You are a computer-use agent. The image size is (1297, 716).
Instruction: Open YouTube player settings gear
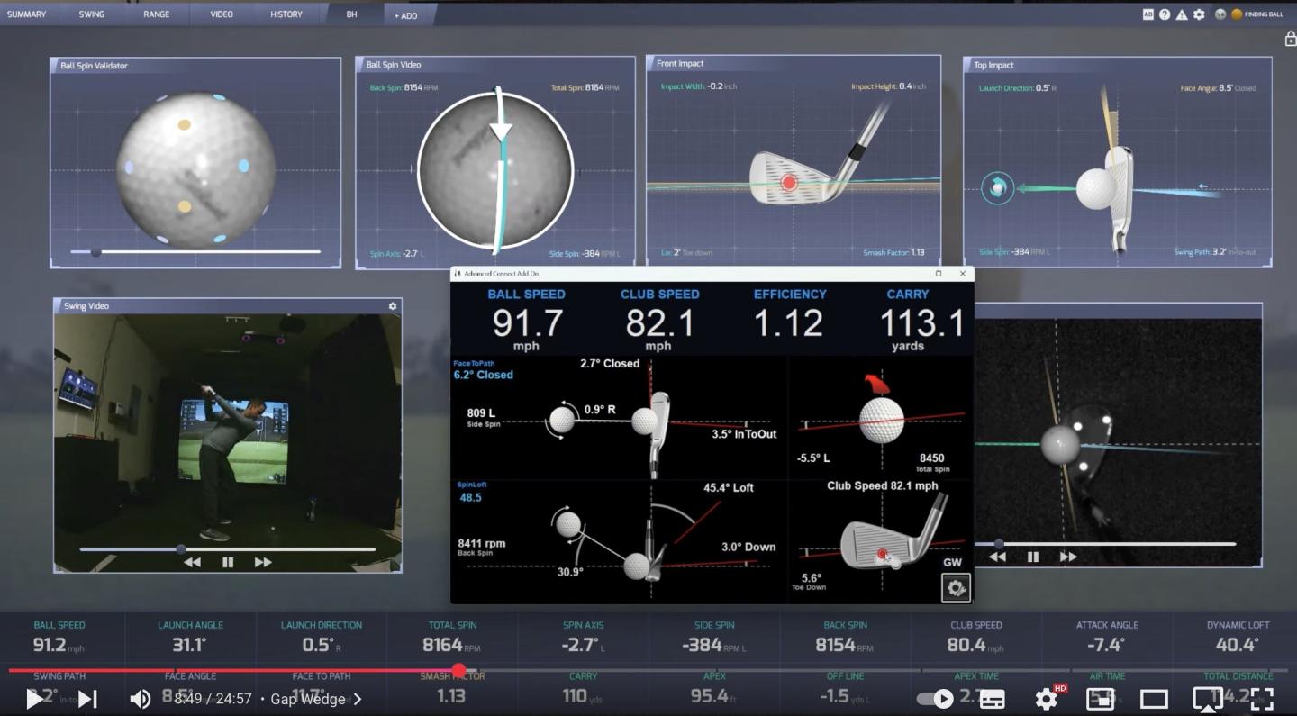pos(1046,699)
